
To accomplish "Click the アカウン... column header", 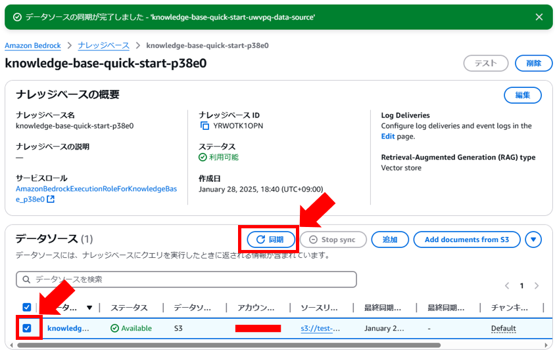I will point(256,308).
